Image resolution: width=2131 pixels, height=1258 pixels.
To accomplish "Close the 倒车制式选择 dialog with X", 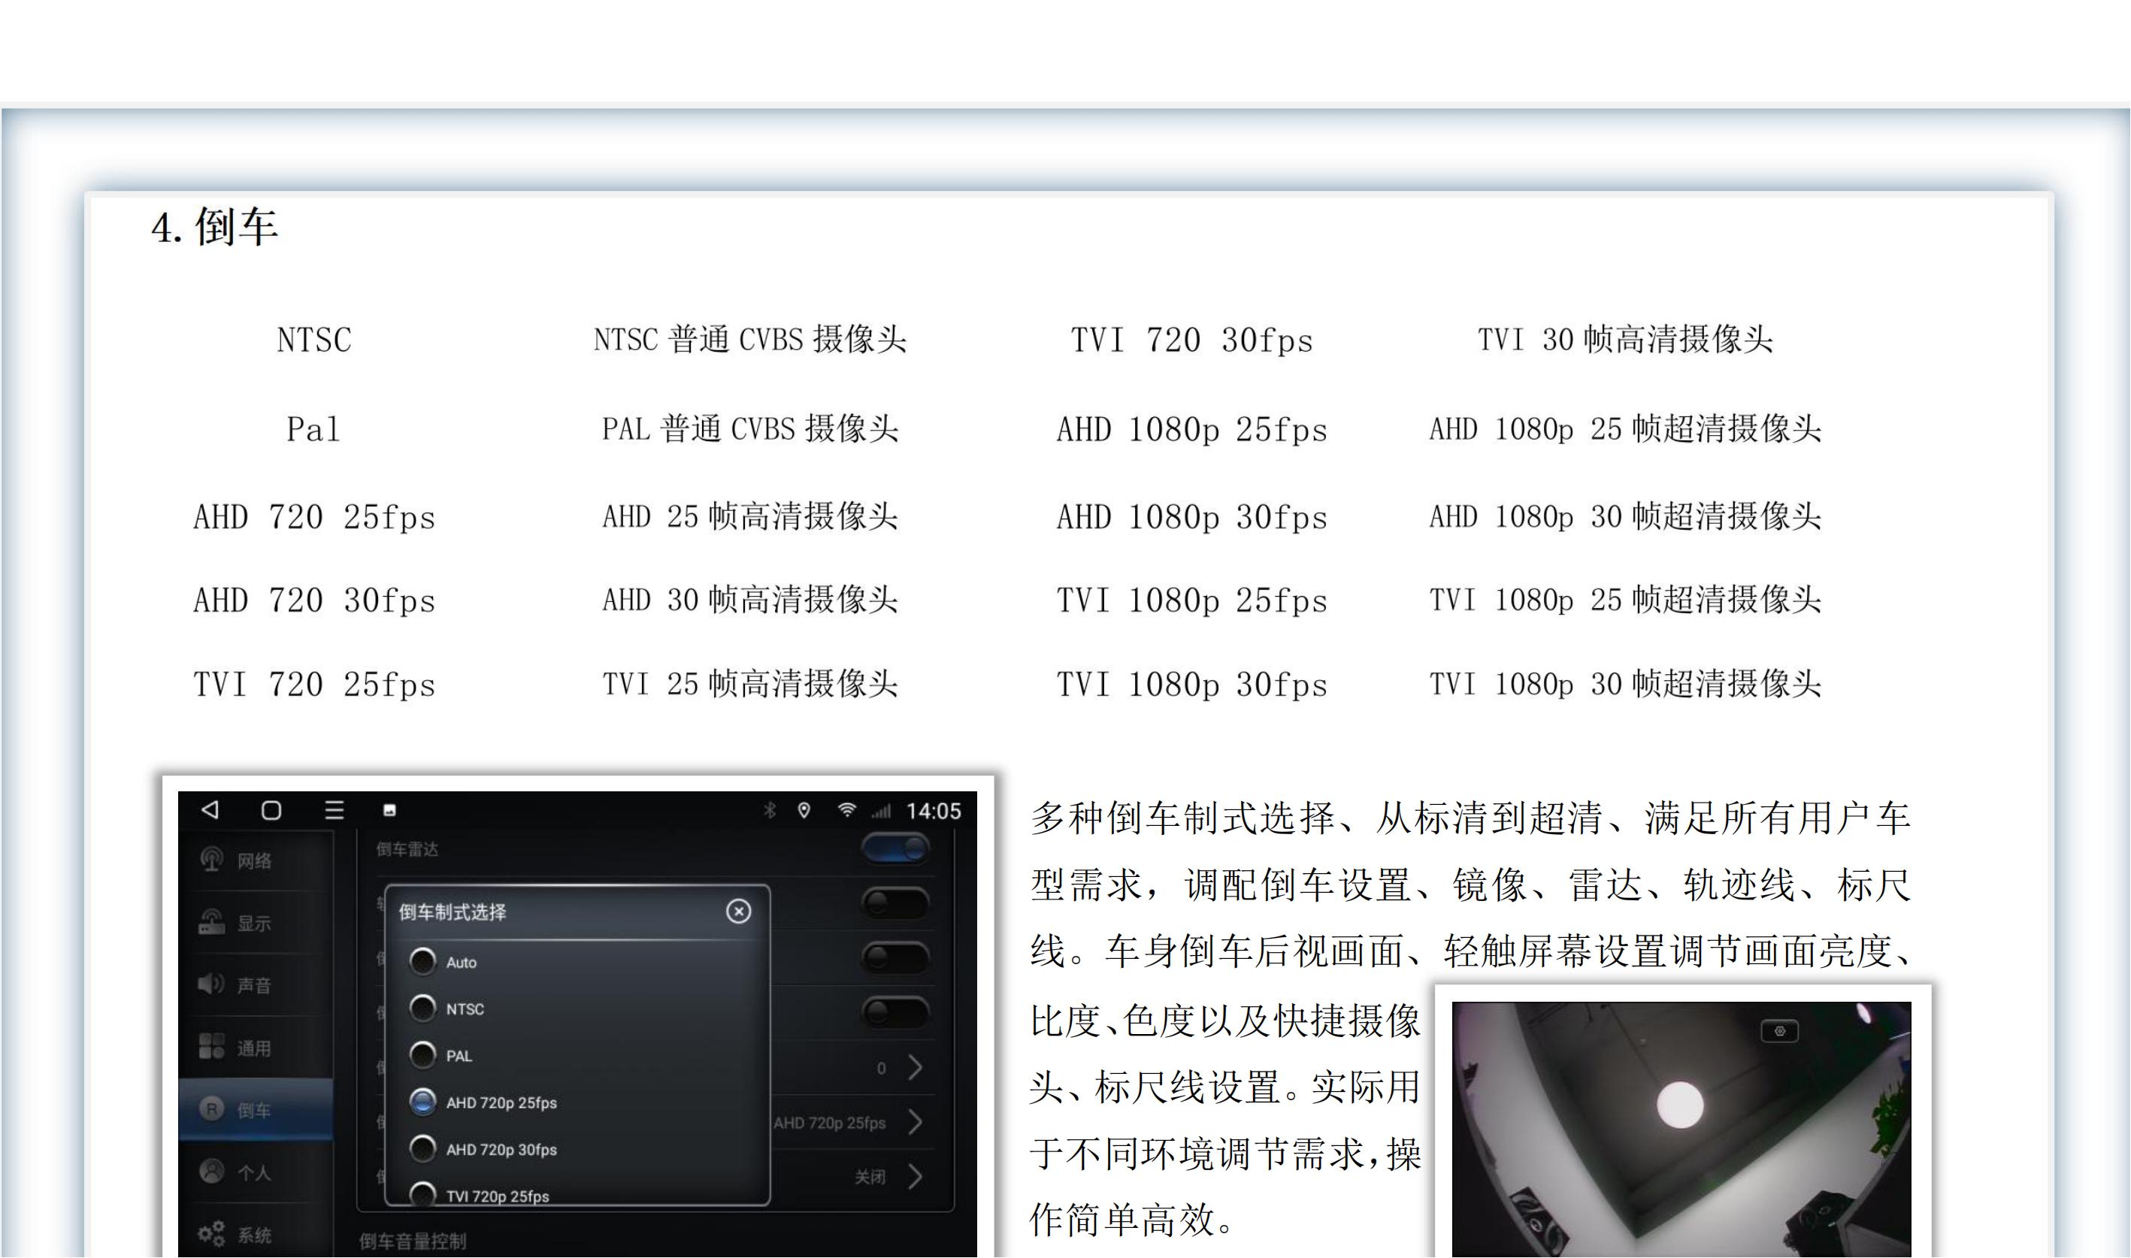I will click(x=738, y=912).
